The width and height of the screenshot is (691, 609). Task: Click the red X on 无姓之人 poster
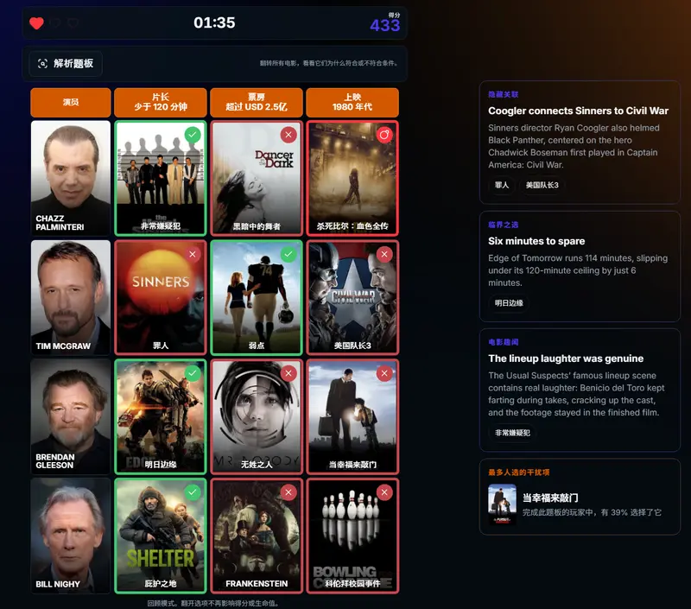click(x=288, y=373)
